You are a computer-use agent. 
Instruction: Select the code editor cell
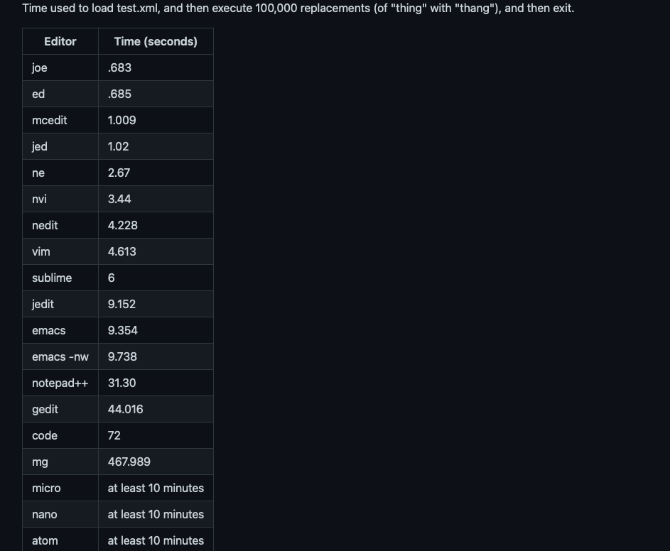(60, 435)
